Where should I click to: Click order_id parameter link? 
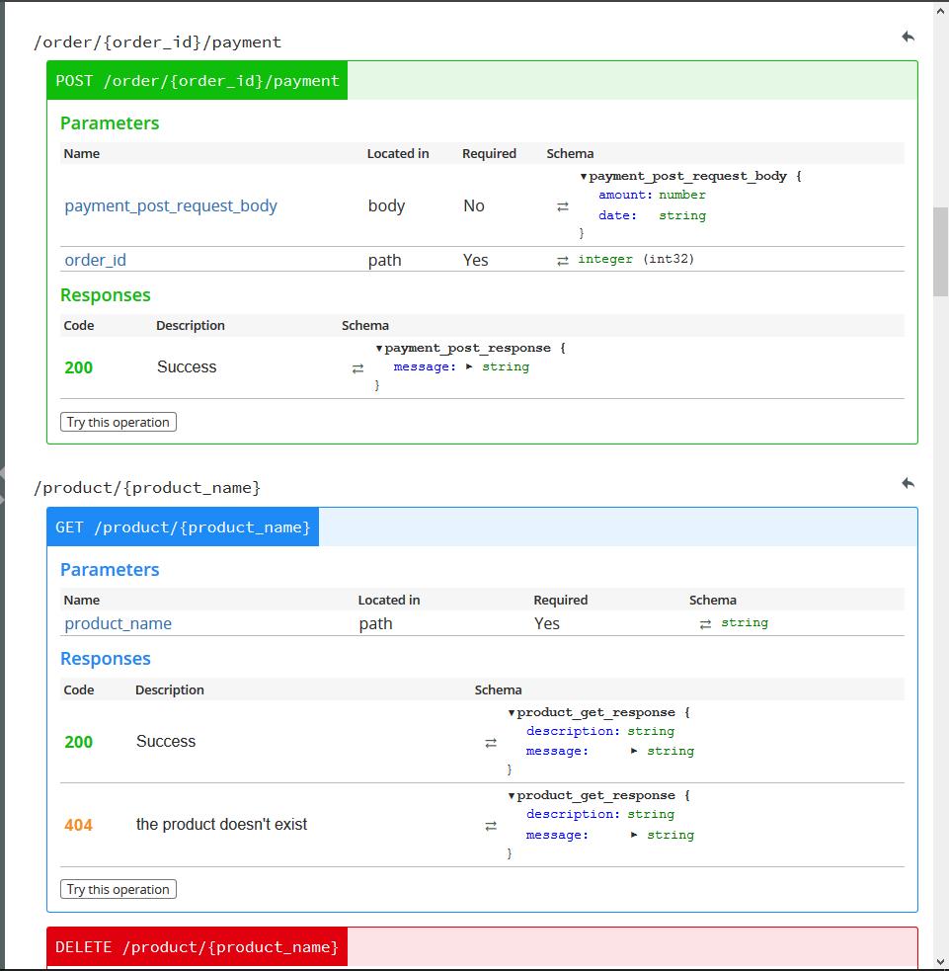click(96, 260)
